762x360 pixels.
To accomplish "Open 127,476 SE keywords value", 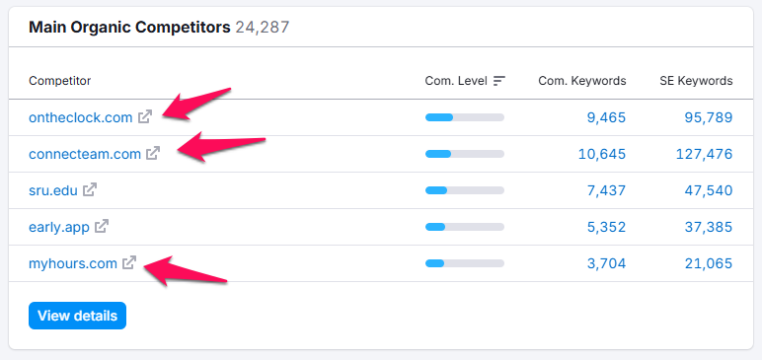I will [704, 154].
